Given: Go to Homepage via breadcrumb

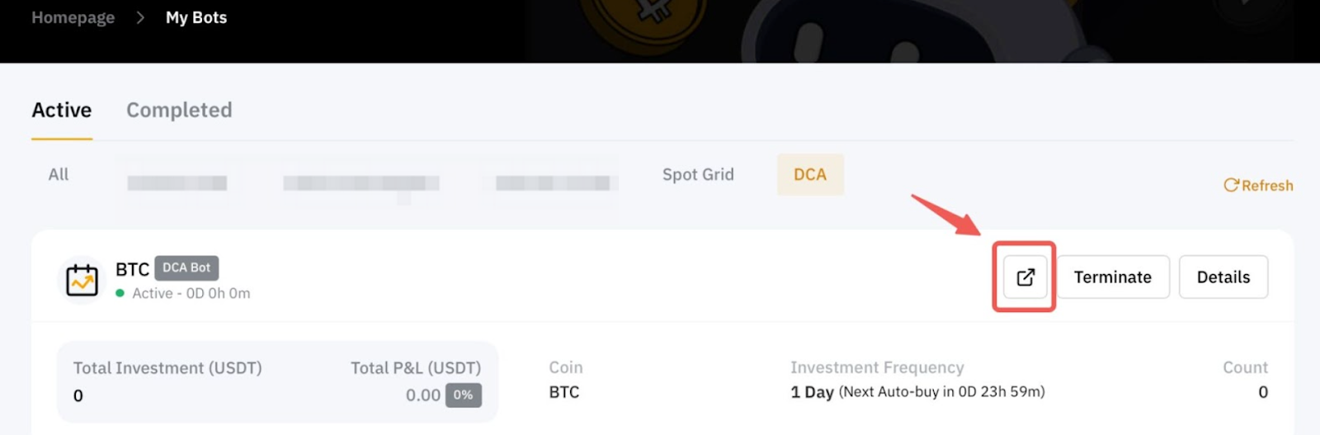Looking at the screenshot, I should [x=73, y=17].
